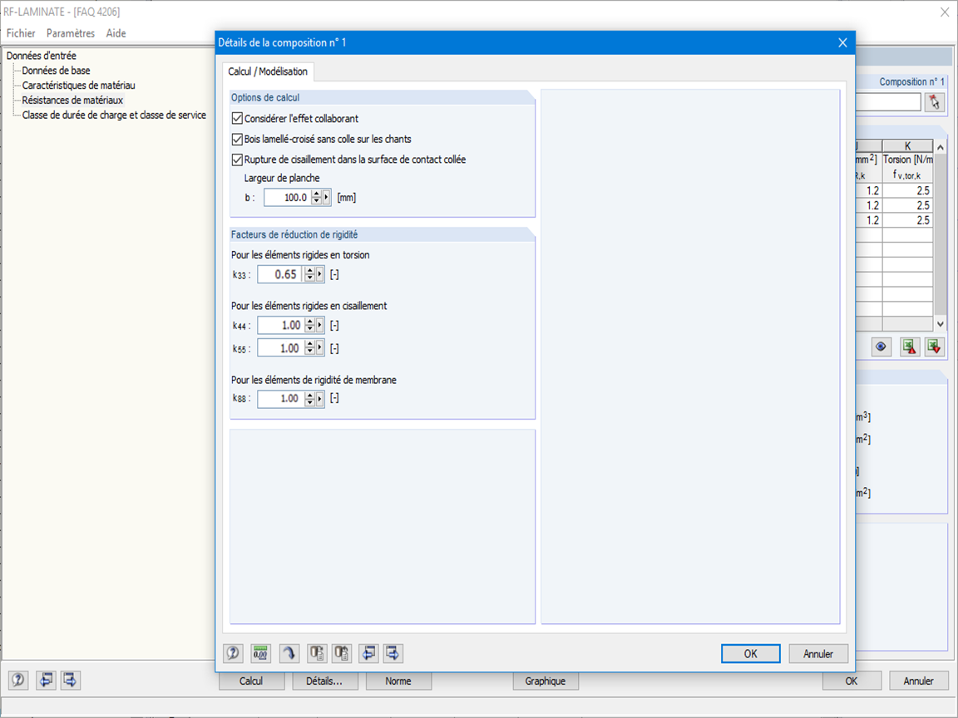
Task: Open units and decimal places icon
Action: coord(261,653)
